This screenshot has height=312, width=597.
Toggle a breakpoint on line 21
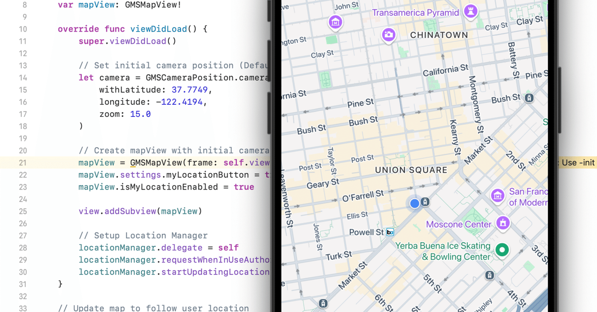pyautogui.click(x=23, y=163)
